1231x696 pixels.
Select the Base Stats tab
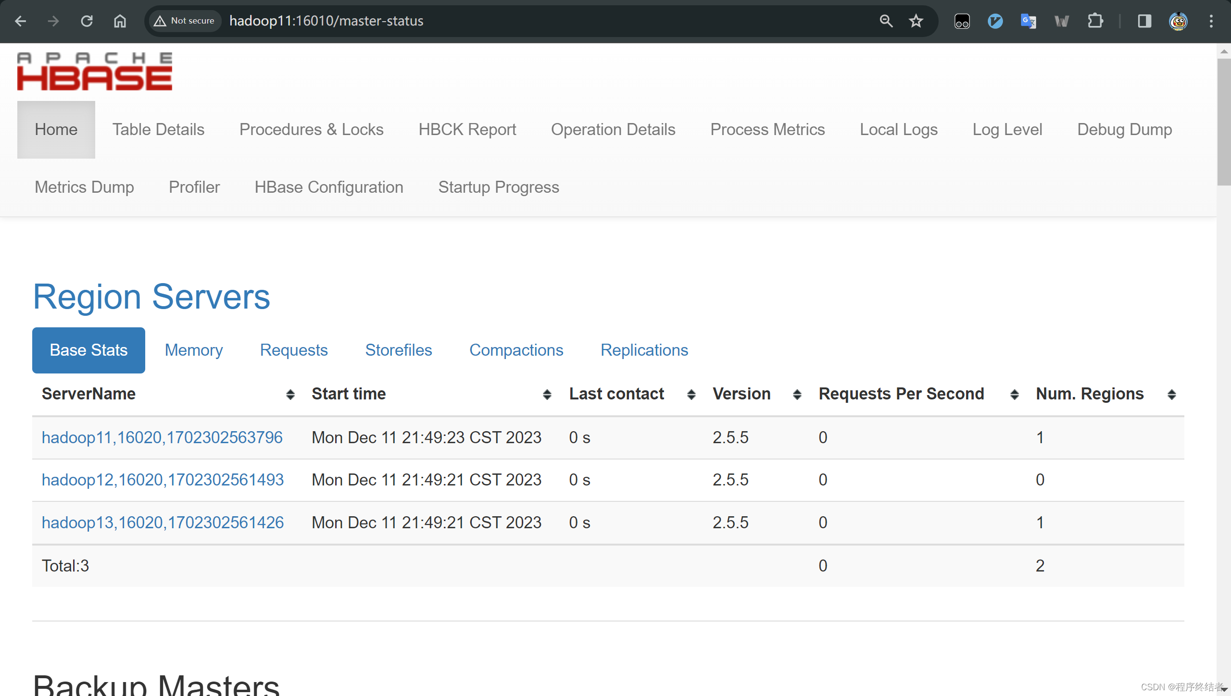pyautogui.click(x=88, y=350)
